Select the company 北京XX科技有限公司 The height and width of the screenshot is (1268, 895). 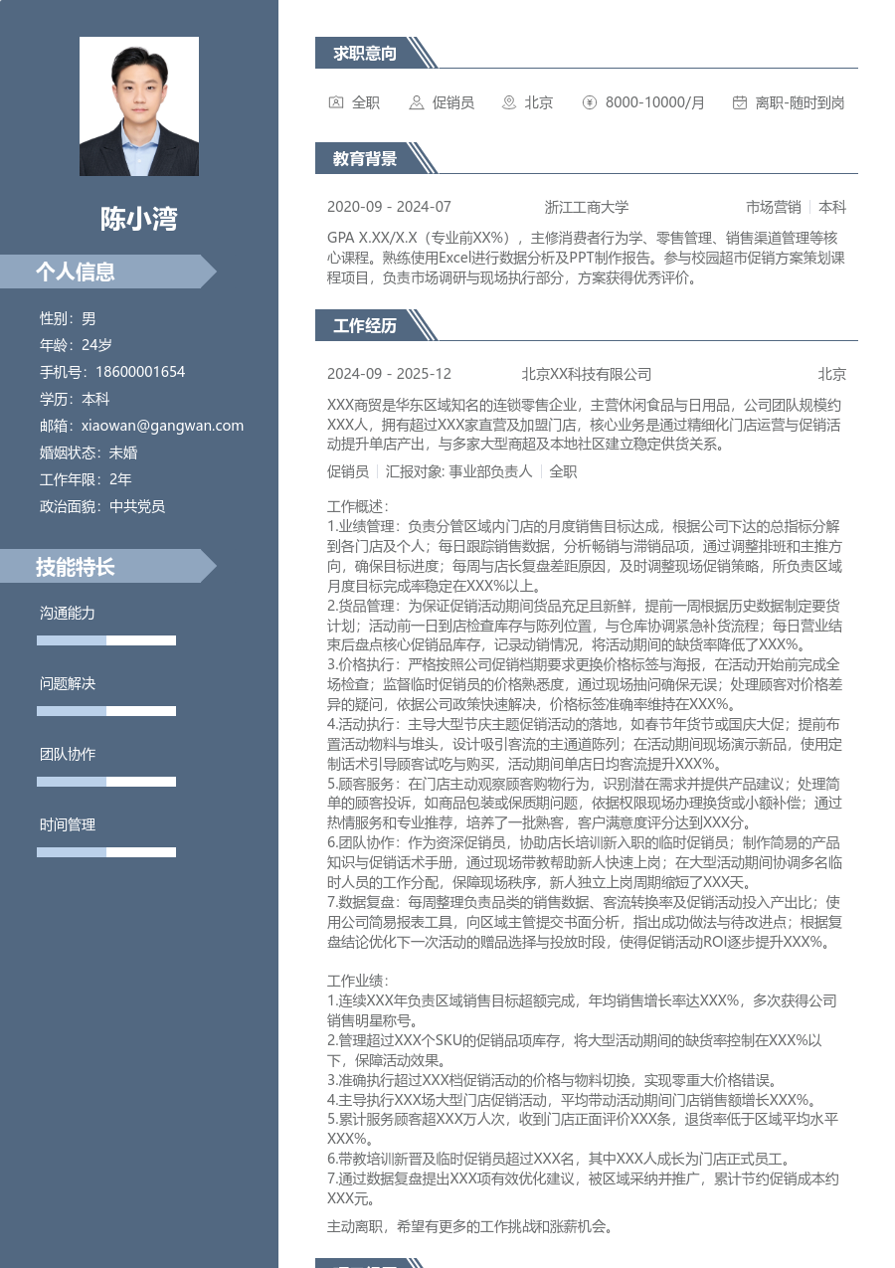(585, 375)
